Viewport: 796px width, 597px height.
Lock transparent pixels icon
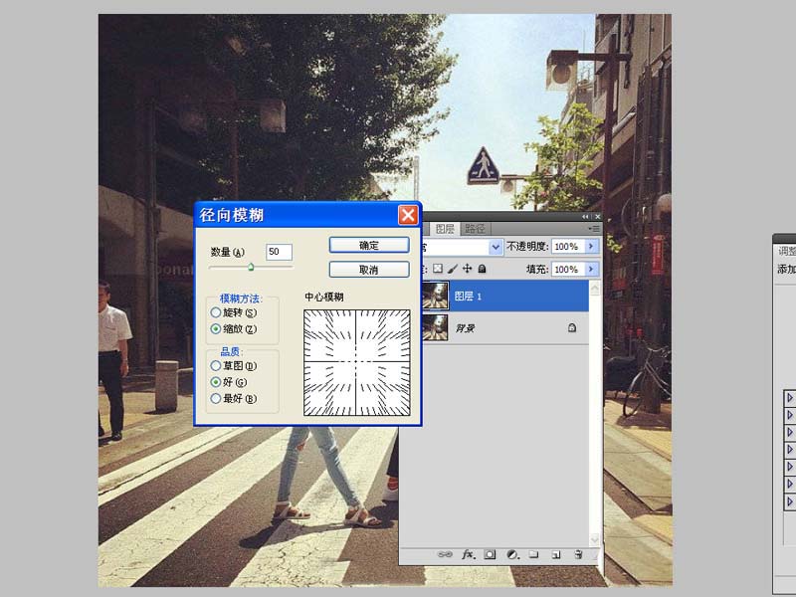(438, 269)
